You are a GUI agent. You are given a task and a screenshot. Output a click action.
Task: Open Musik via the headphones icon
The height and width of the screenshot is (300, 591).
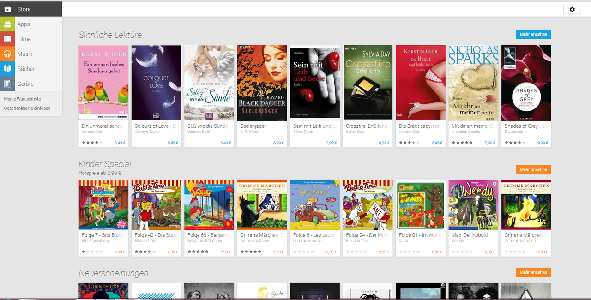click(x=7, y=54)
